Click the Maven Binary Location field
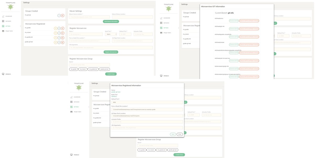 [x=132, y=17]
